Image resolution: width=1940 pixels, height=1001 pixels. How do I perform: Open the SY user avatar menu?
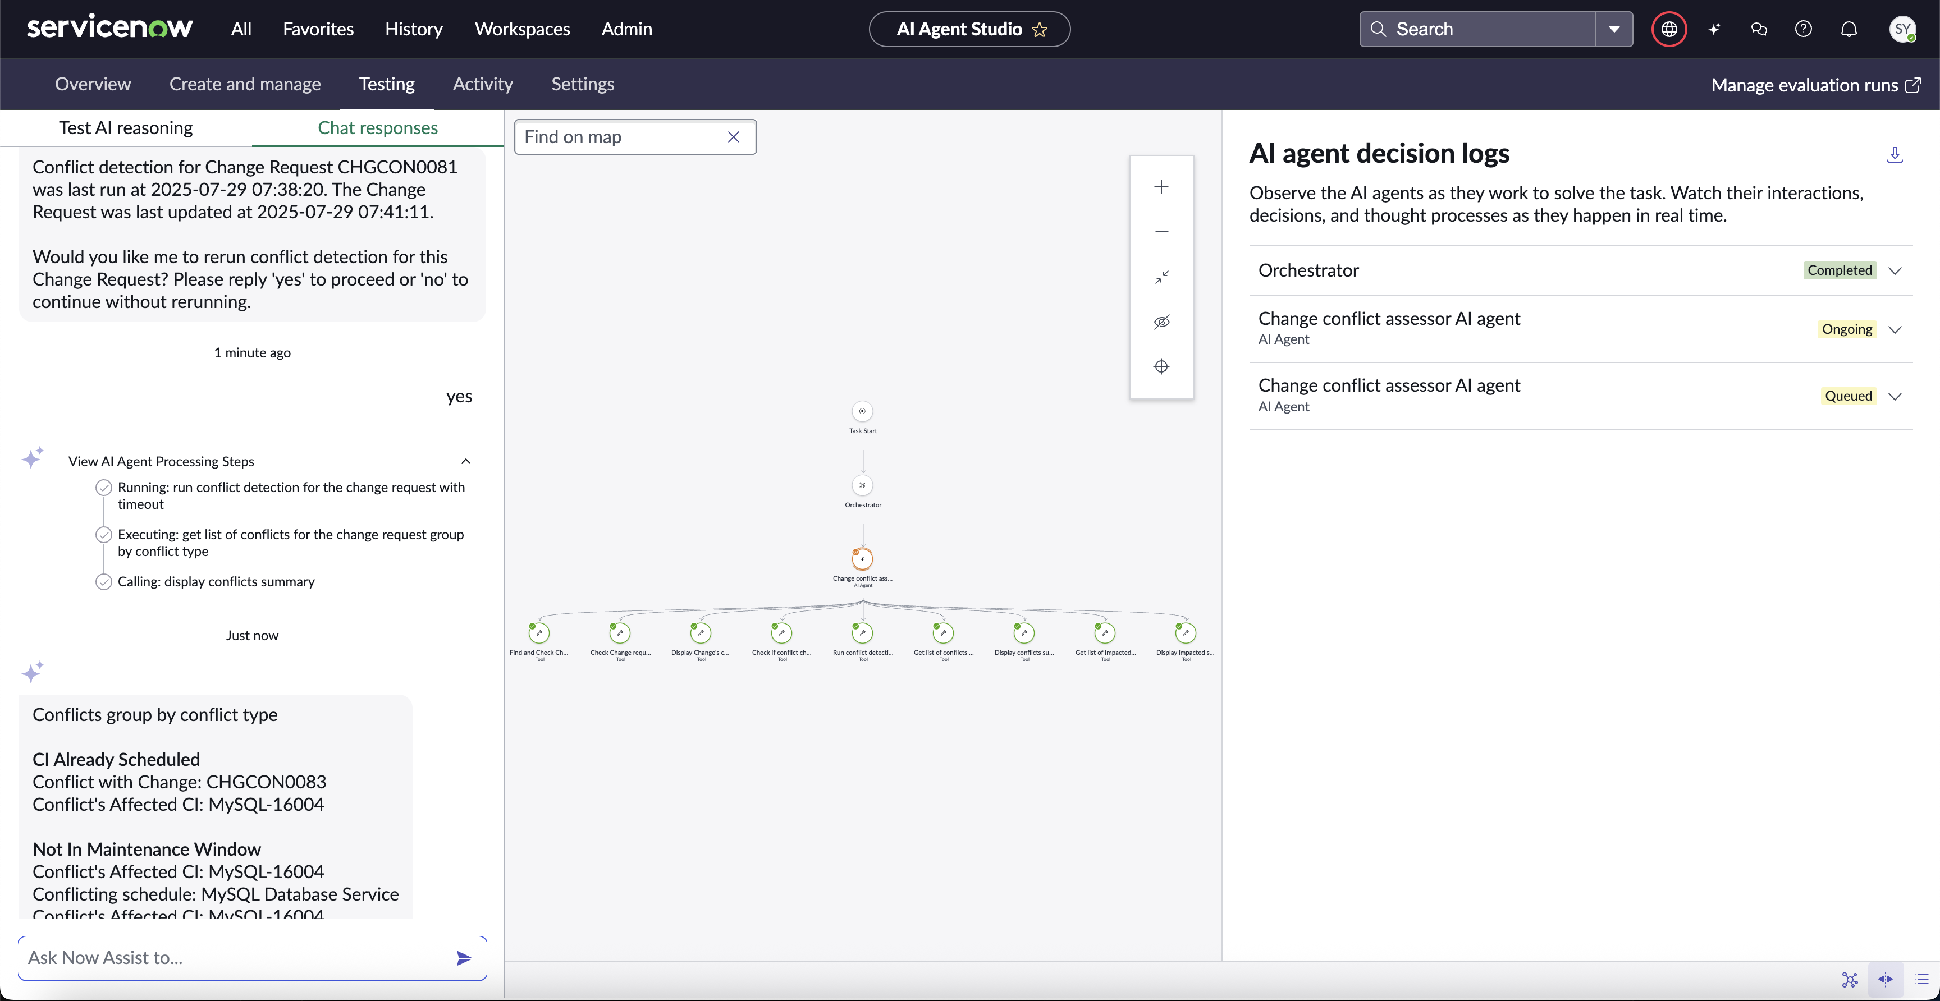(x=1902, y=29)
